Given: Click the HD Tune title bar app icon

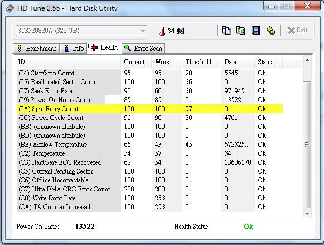Looking at the screenshot, I should pyautogui.click(x=9, y=8).
